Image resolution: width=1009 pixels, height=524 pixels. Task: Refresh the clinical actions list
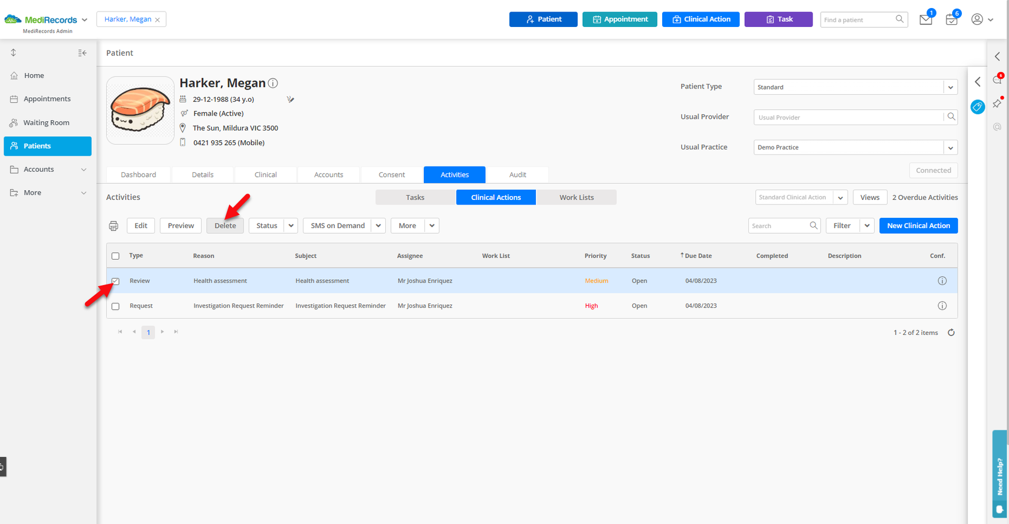[951, 333]
